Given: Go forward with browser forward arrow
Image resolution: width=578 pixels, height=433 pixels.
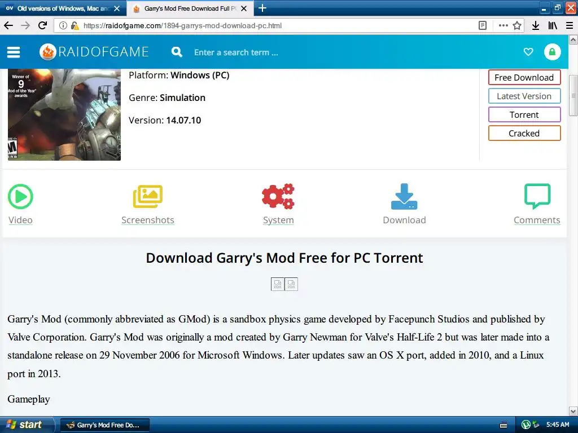Looking at the screenshot, I should [25, 25].
